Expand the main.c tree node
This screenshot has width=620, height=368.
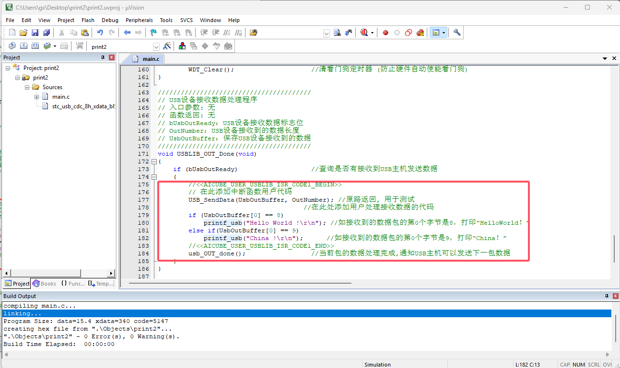click(x=37, y=97)
